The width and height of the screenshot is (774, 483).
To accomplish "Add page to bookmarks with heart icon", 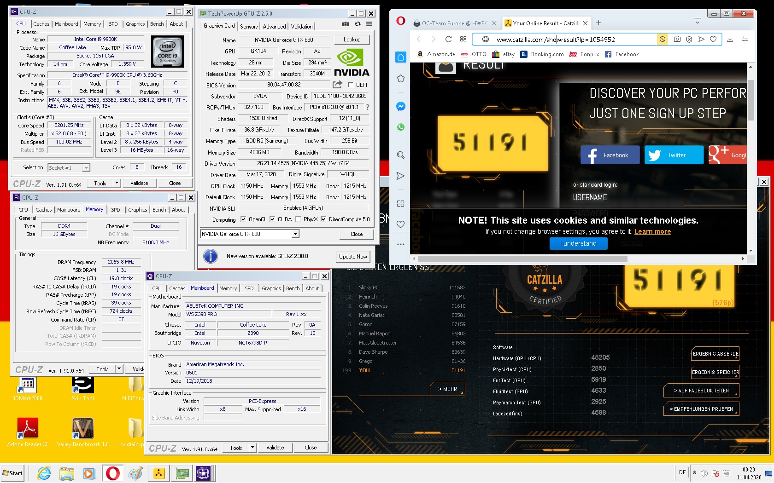I will pos(713,39).
